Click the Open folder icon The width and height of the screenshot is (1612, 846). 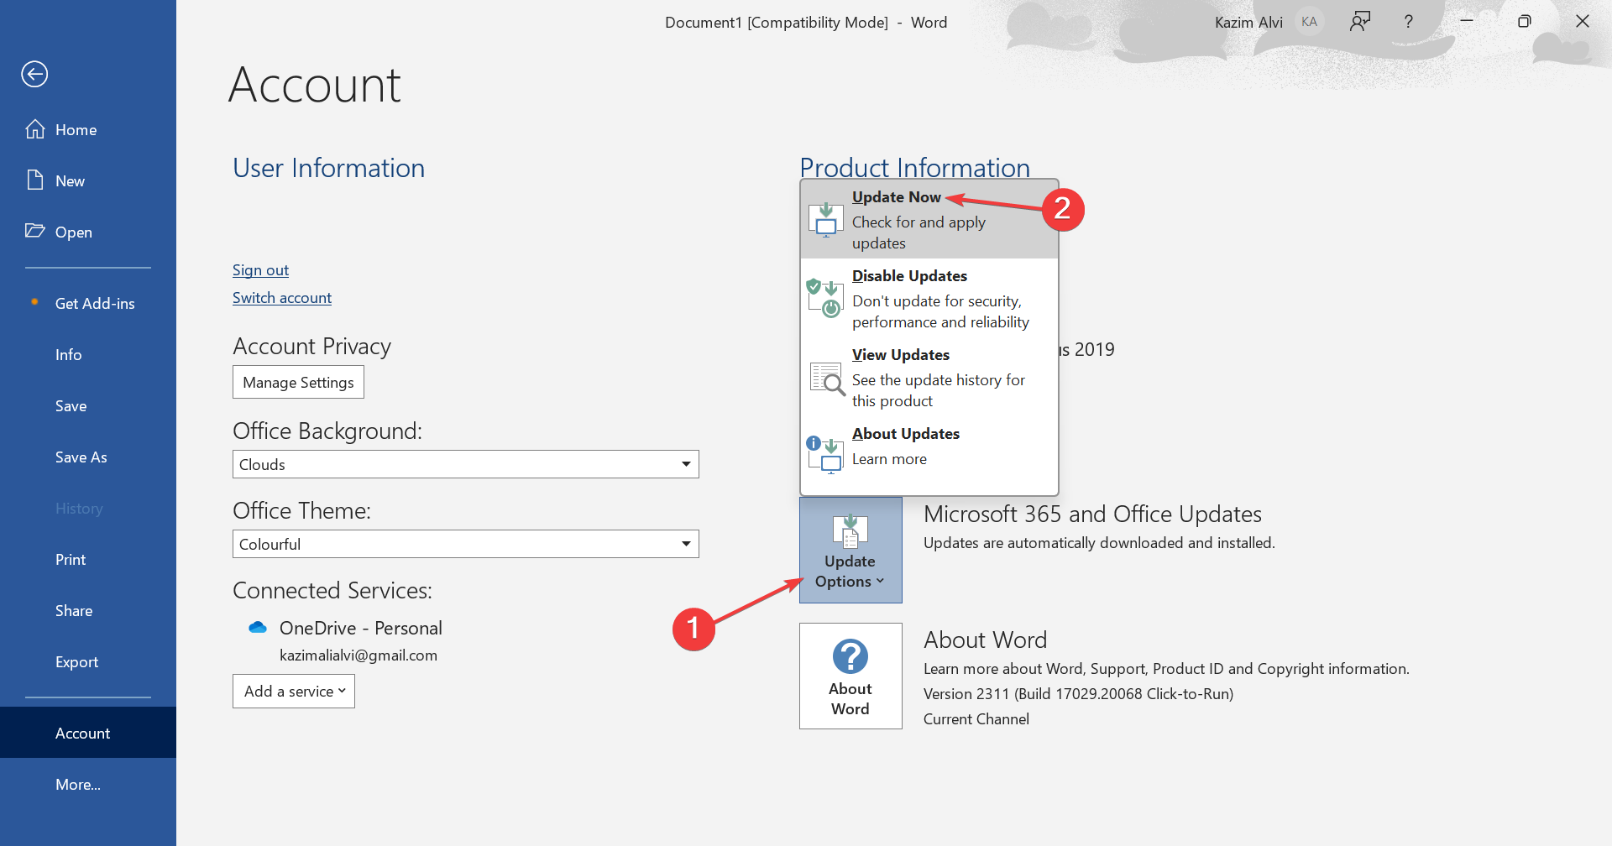[35, 231]
